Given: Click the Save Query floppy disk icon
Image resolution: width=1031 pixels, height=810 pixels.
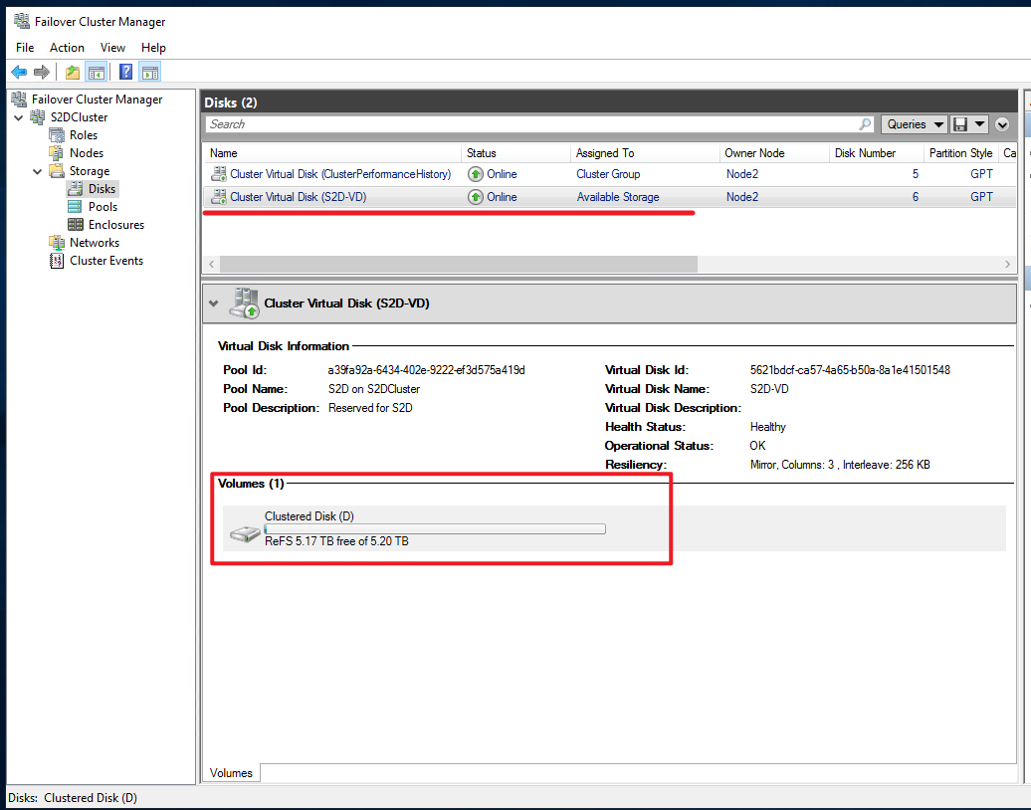Looking at the screenshot, I should coord(960,124).
